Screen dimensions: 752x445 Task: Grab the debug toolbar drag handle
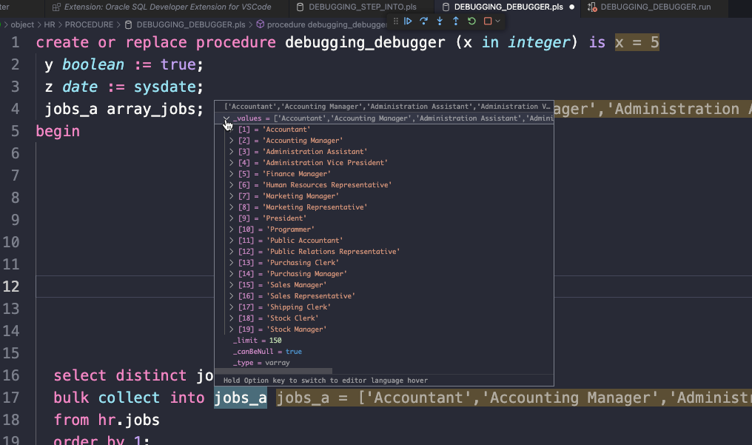[x=395, y=21]
